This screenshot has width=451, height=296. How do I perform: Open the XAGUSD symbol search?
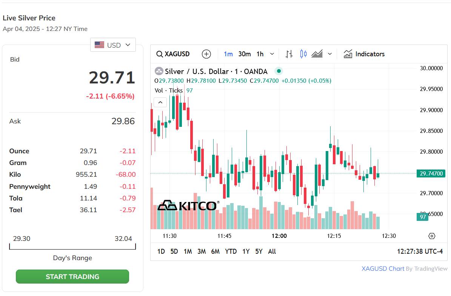tap(173, 54)
